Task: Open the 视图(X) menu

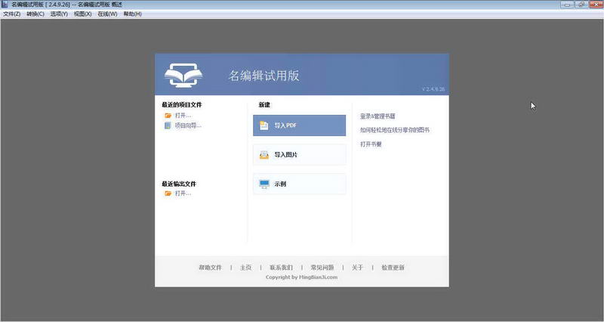Action: [x=83, y=14]
